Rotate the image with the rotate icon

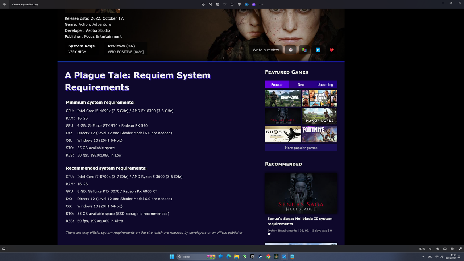pos(210,4)
